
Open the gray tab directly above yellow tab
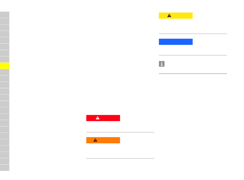click(5, 59)
